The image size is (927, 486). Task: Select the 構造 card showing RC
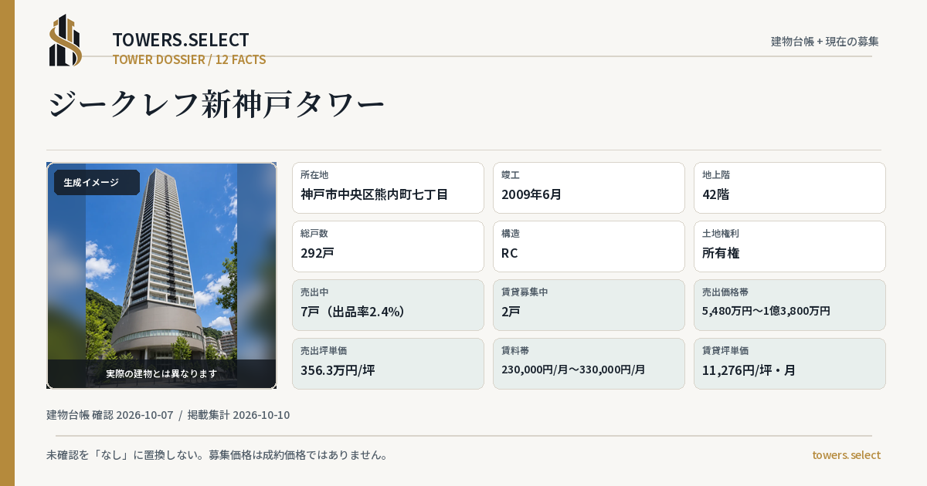click(589, 246)
